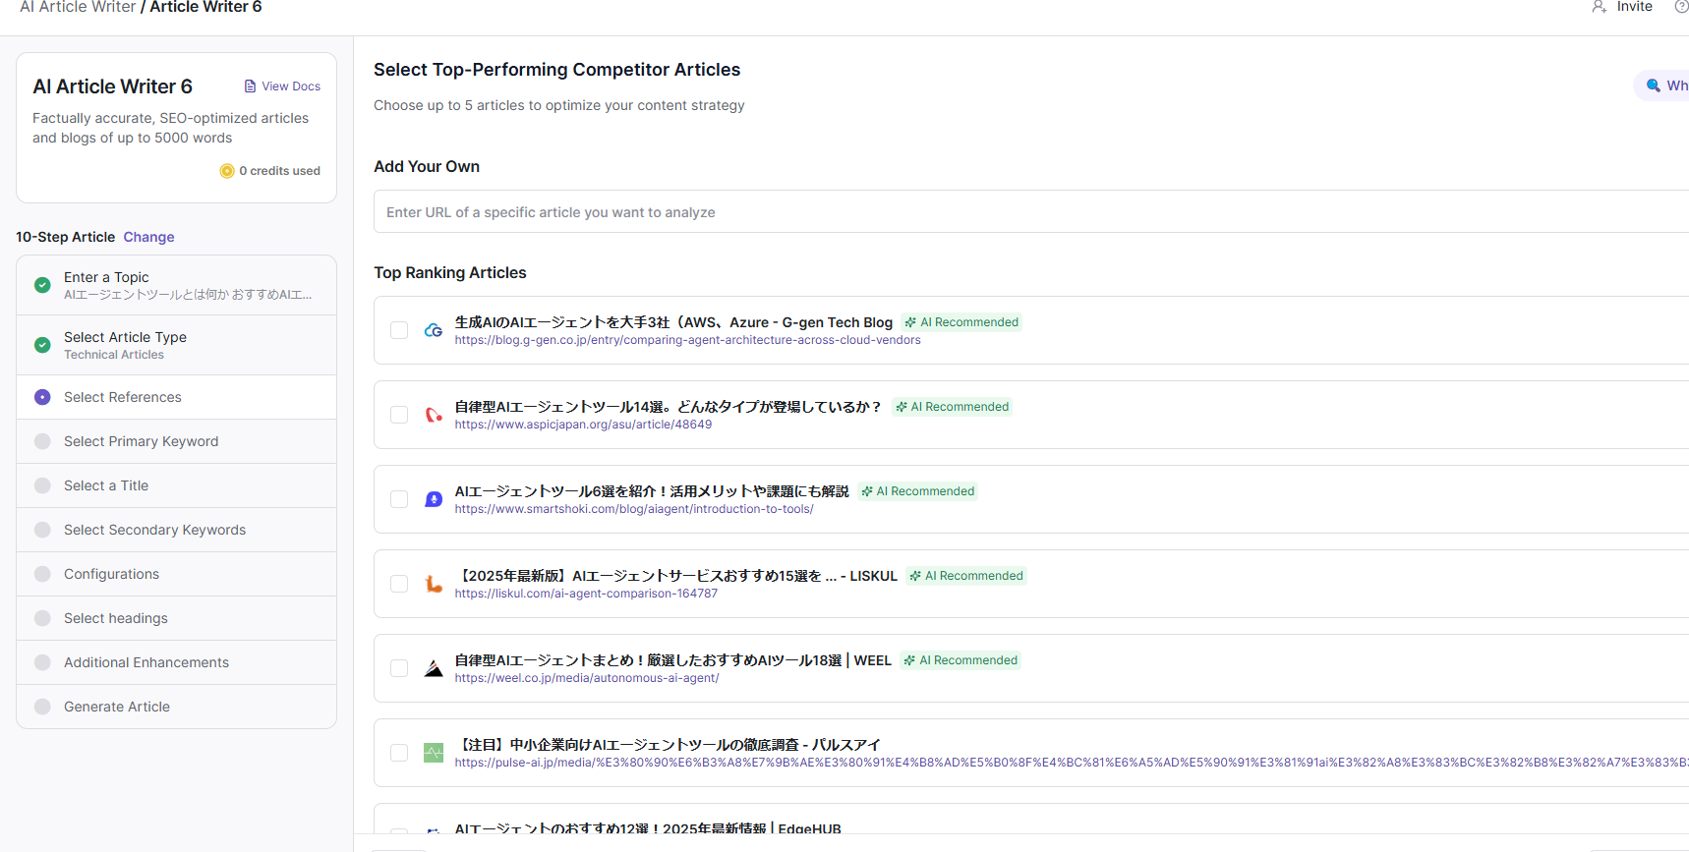This screenshot has height=852, width=1689.
Task: Open the View Docs document icon
Action: (x=250, y=86)
